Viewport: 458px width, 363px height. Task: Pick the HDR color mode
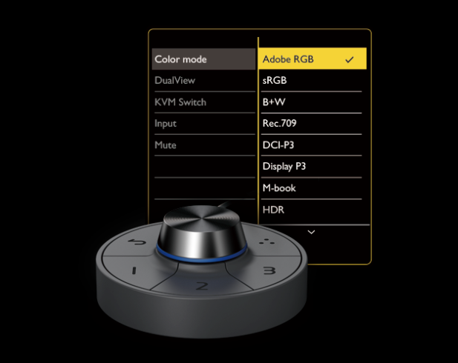[311, 210]
